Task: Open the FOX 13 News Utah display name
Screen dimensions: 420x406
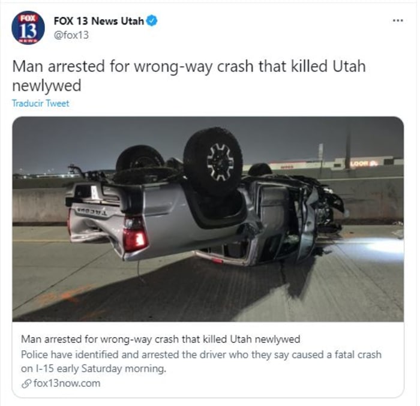Action: tap(99, 21)
